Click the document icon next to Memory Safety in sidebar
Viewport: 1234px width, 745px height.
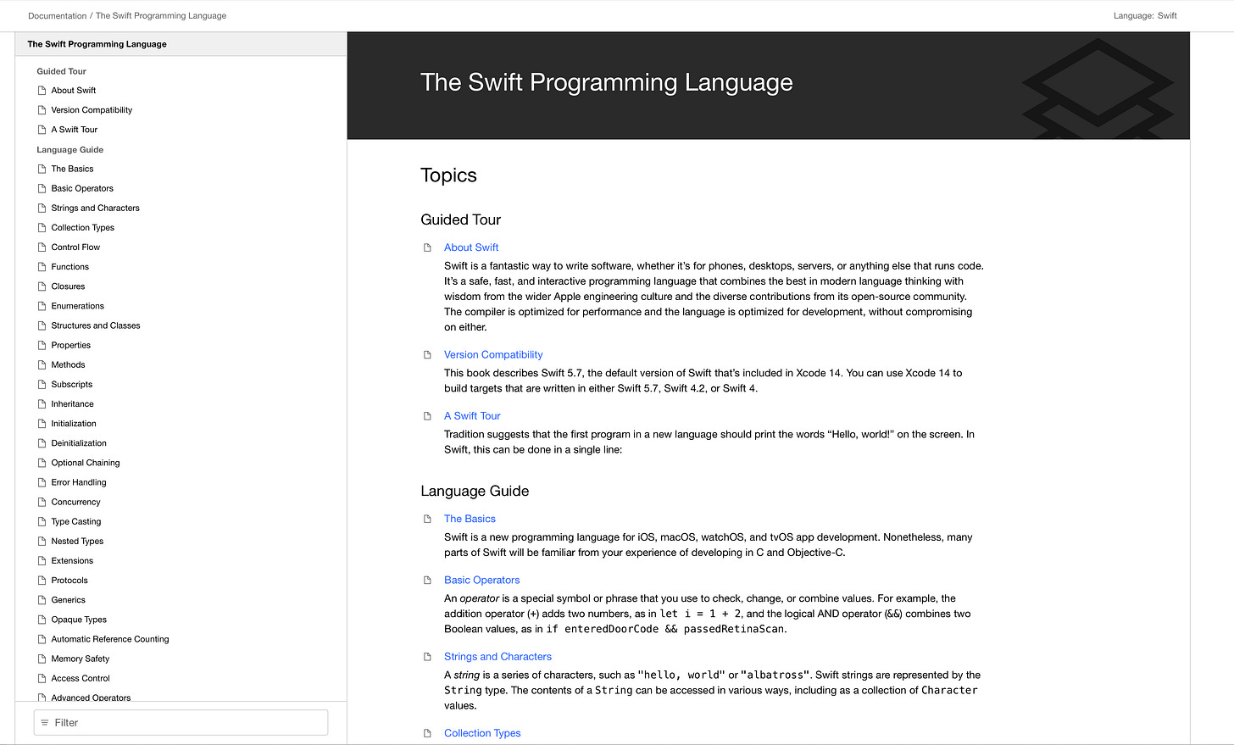pyautogui.click(x=42, y=659)
